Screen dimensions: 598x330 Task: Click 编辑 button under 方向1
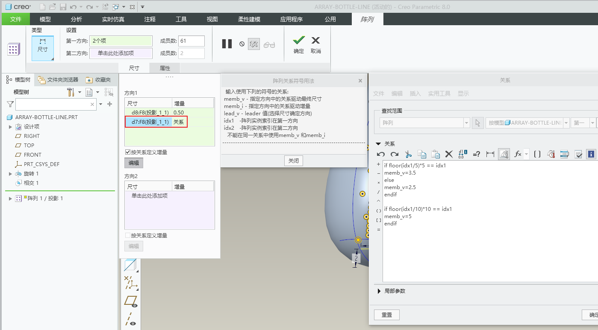click(134, 163)
